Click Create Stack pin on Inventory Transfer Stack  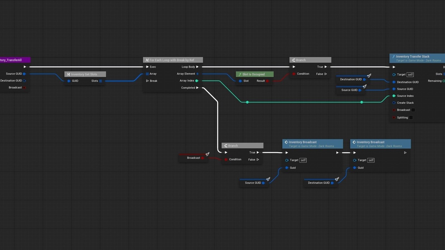click(x=394, y=103)
